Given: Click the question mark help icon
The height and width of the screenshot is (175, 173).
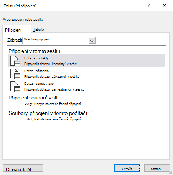Looking at the screenshot, I should (x=148, y=5).
